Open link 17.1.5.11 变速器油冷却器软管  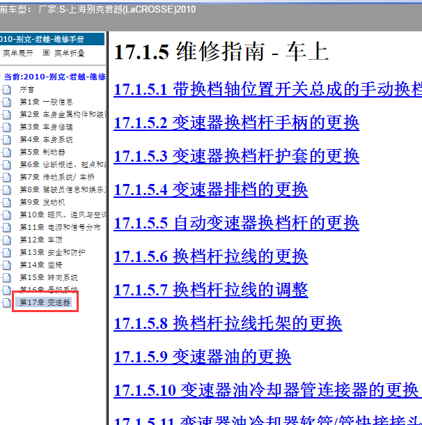[x=267, y=419]
